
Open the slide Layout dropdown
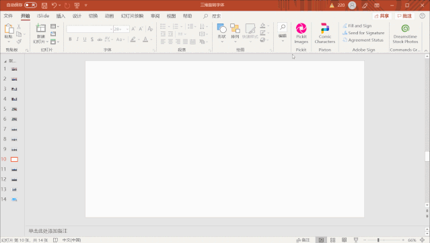(55, 26)
